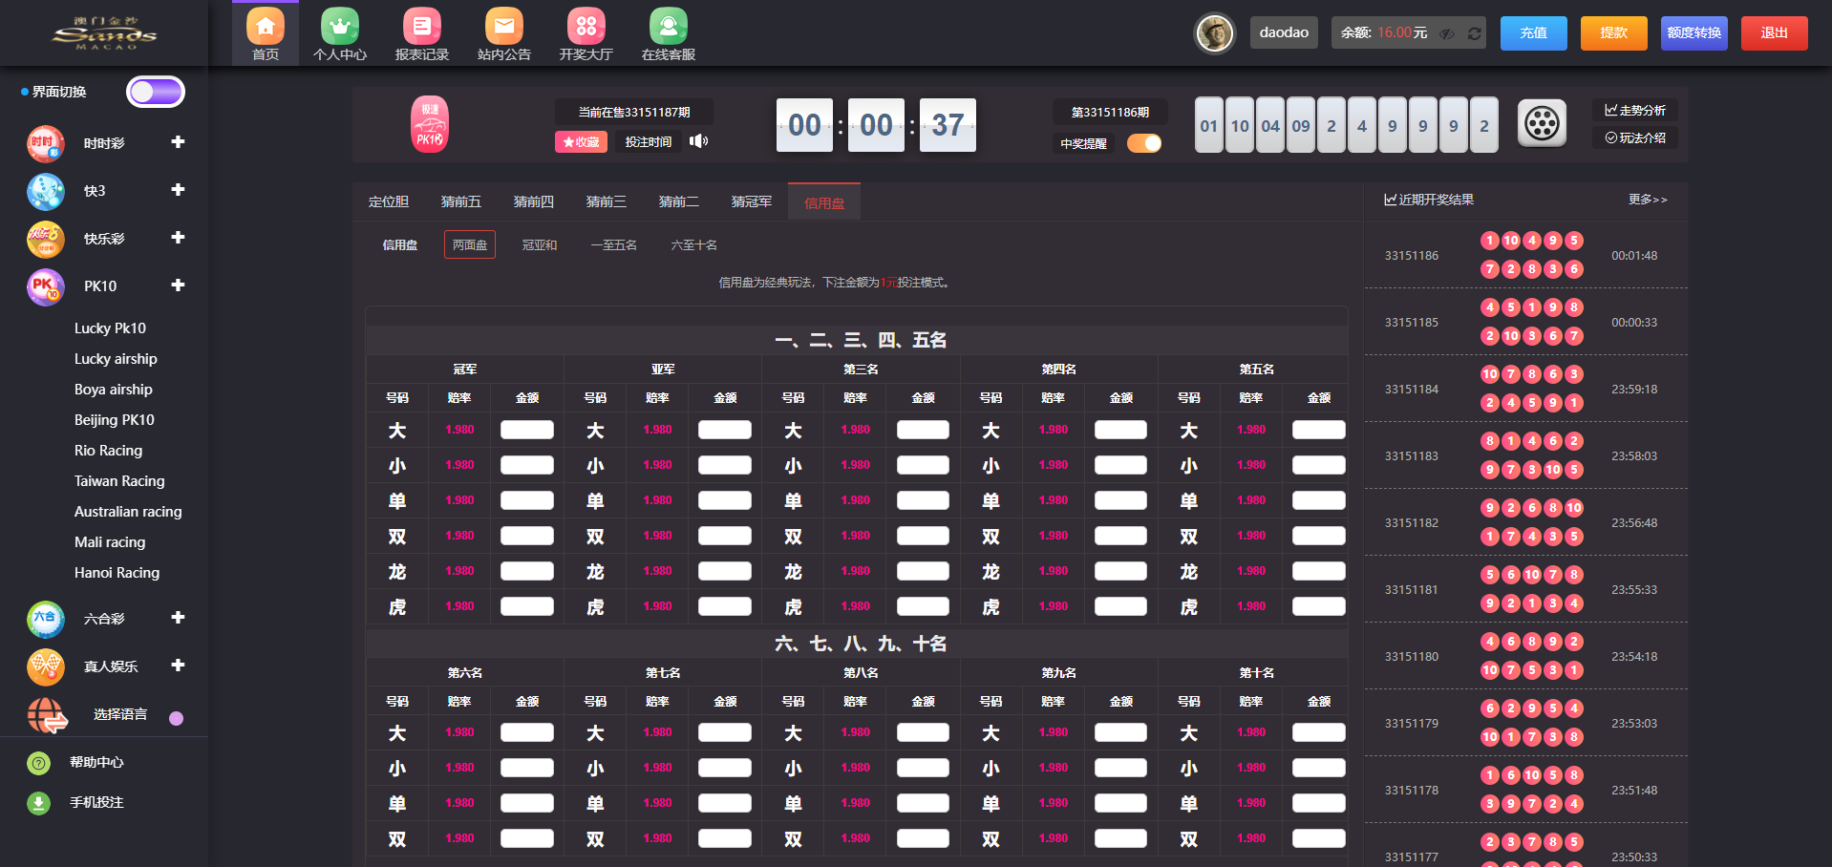1832x867 pixels.
Task: Expand the 六合彩 category
Action: [178, 618]
